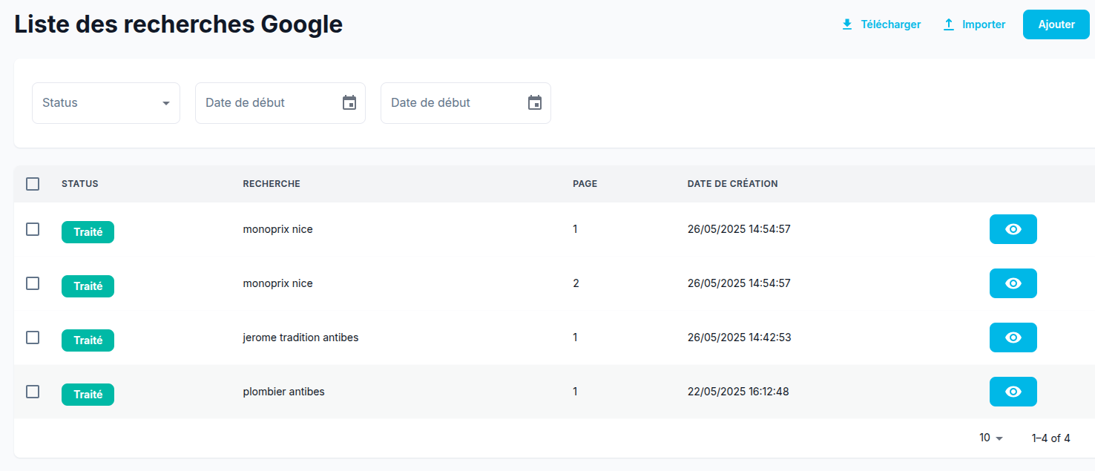Sort by Date de création column header
Viewport: 1095px width, 471px height.
[x=732, y=184]
